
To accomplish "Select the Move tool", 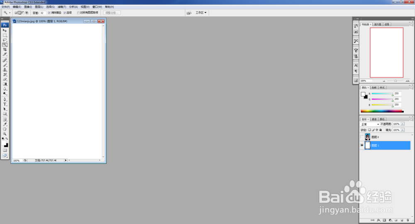I will coord(5,30).
